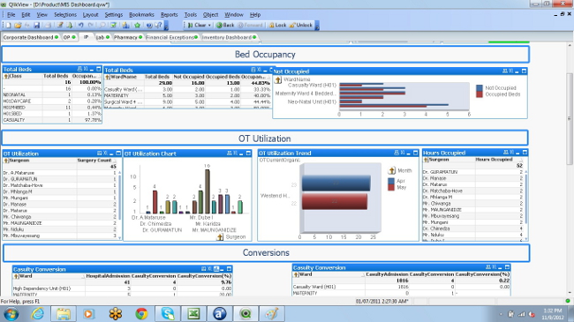Click the What's This help pointer icon
The height and width of the screenshot is (322, 574).
point(158,26)
